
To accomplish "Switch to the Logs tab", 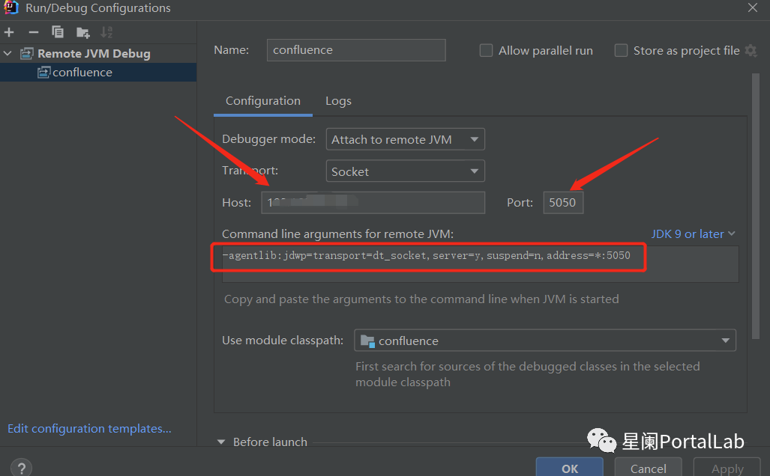I will click(338, 101).
